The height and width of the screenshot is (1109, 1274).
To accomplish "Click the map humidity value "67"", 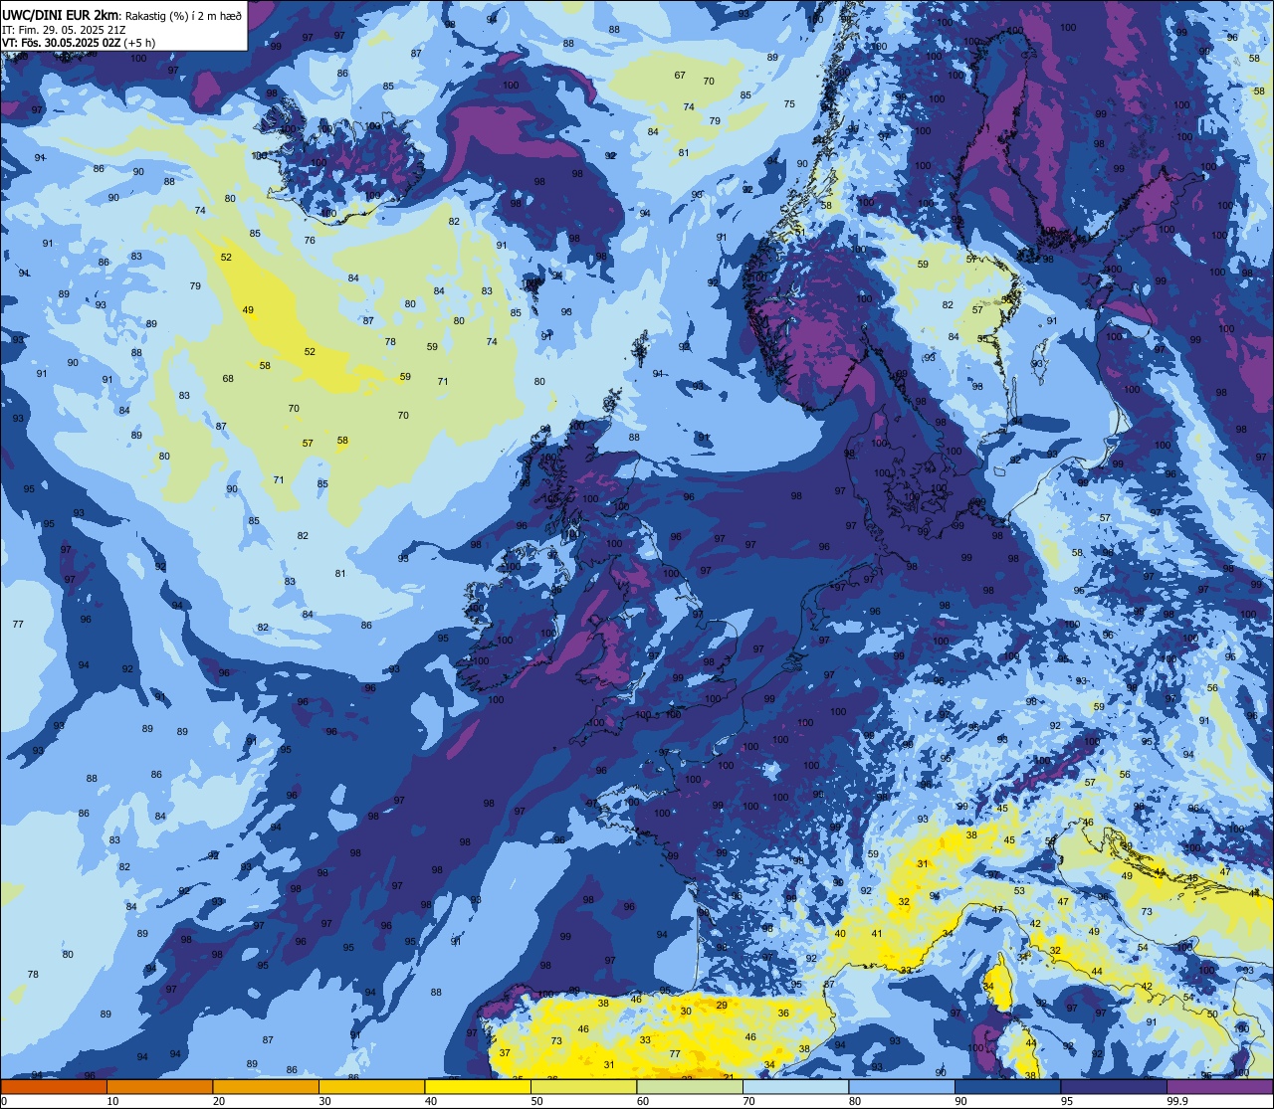I will tap(680, 76).
